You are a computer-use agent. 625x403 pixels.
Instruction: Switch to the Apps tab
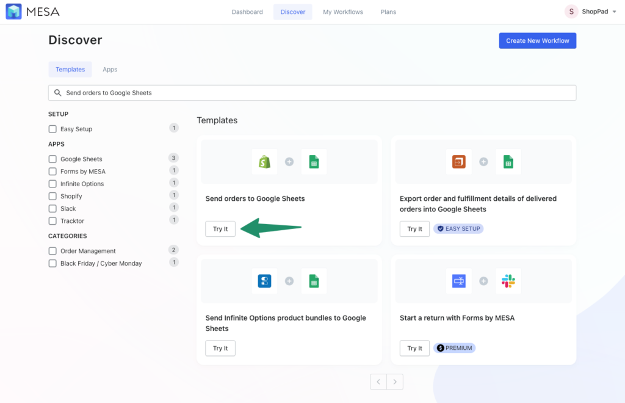click(x=110, y=69)
